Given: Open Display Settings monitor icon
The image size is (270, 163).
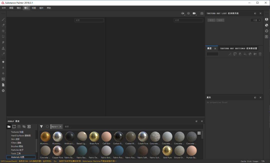Looking at the screenshot, I should click(266, 19).
